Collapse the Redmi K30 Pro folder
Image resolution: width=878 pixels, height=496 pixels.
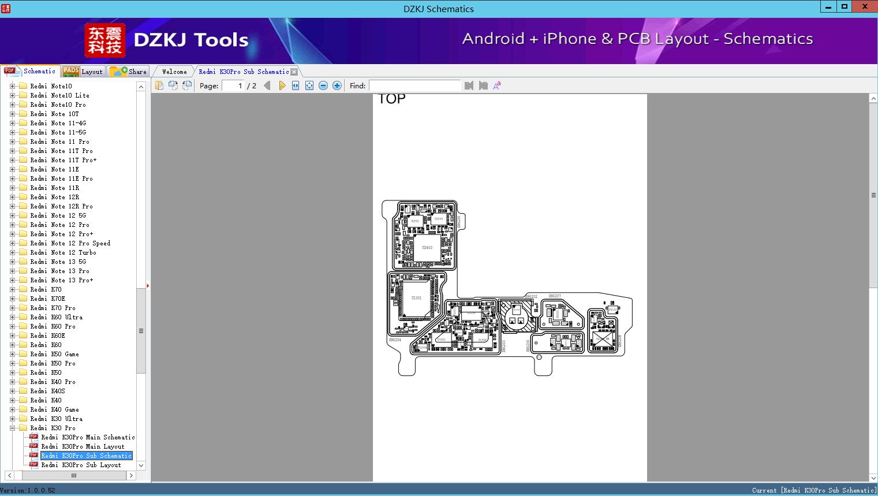[x=12, y=428]
